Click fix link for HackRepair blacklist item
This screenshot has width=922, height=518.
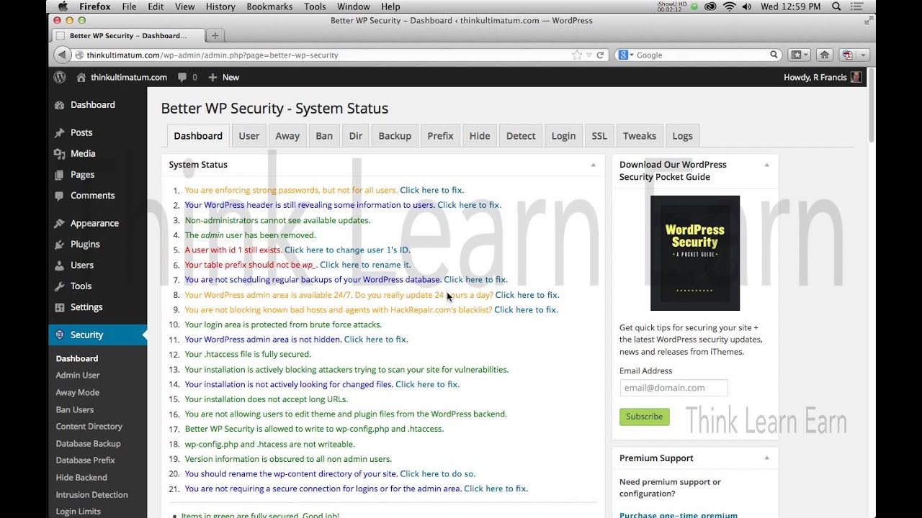click(526, 310)
